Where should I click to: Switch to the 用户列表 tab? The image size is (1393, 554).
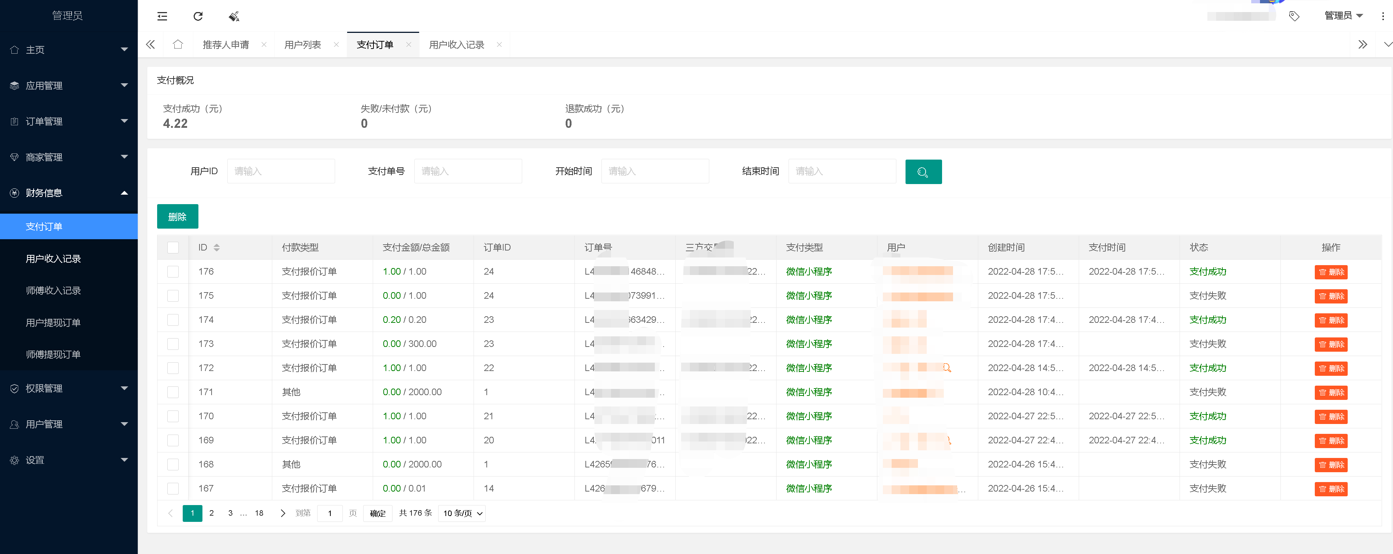point(303,45)
